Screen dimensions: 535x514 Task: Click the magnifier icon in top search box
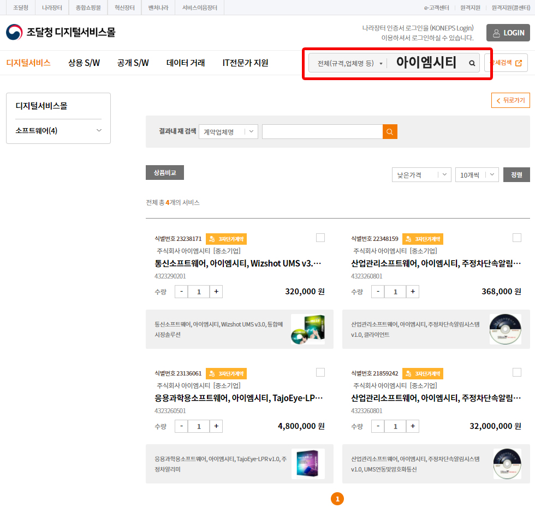point(472,63)
